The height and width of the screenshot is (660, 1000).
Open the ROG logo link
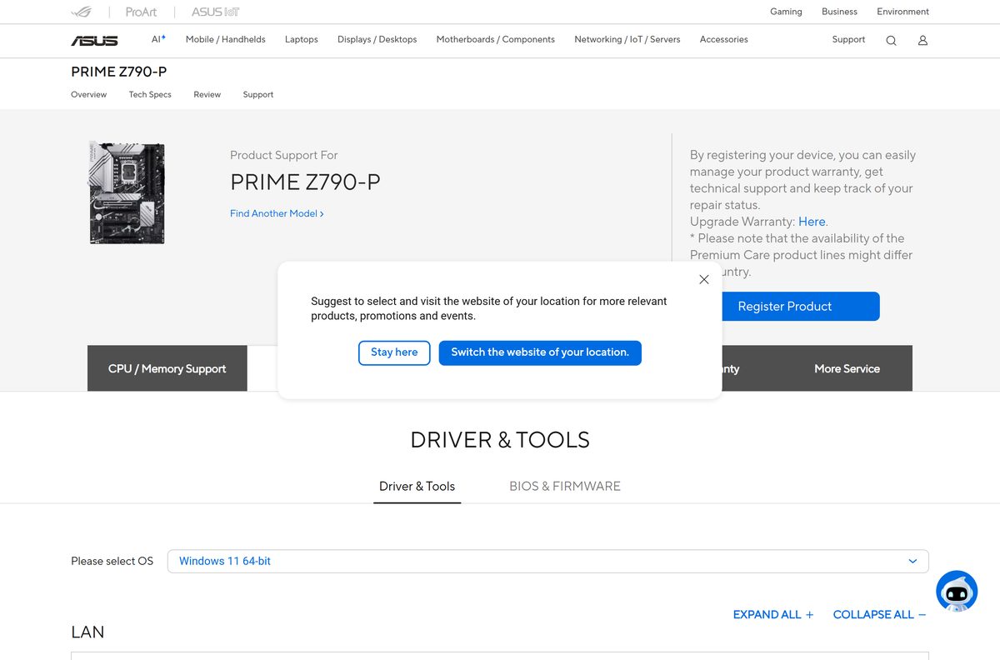82,12
